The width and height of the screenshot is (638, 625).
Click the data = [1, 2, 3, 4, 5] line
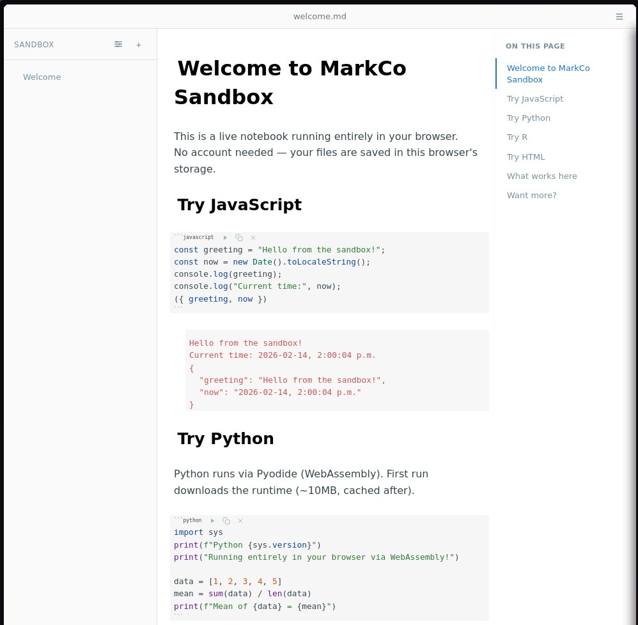[x=228, y=582]
